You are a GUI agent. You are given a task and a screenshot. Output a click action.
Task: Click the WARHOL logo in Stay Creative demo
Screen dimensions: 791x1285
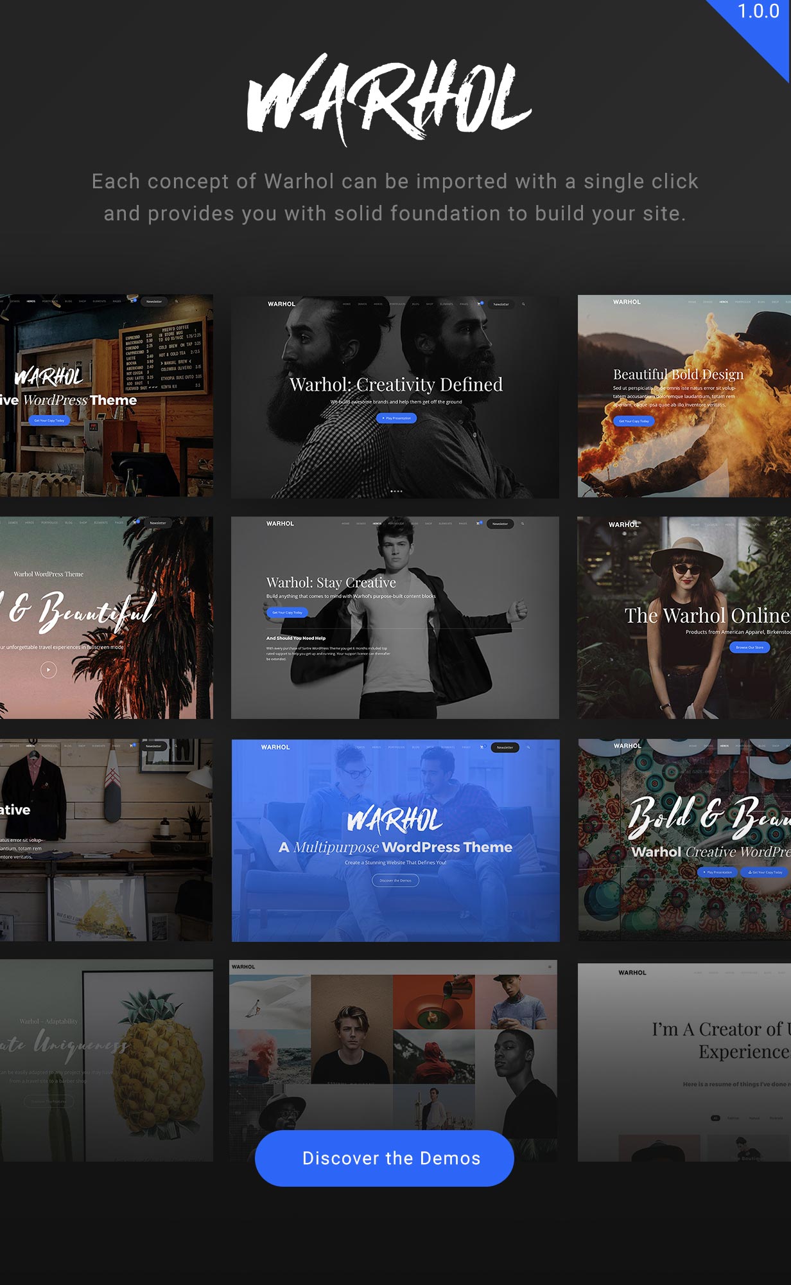pyautogui.click(x=280, y=524)
